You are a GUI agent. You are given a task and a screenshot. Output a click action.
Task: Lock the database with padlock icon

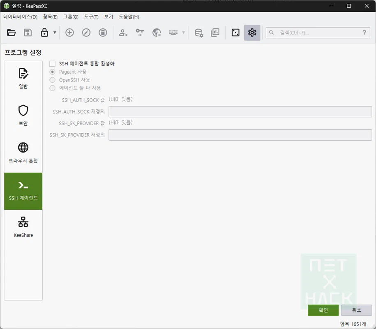[x=44, y=32]
